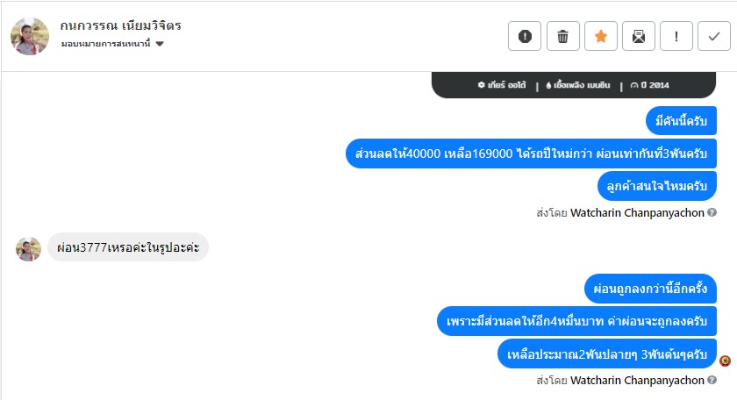The width and height of the screenshot is (737, 400).
Task: Select the message mentioning 169000 price
Action: (x=531, y=153)
